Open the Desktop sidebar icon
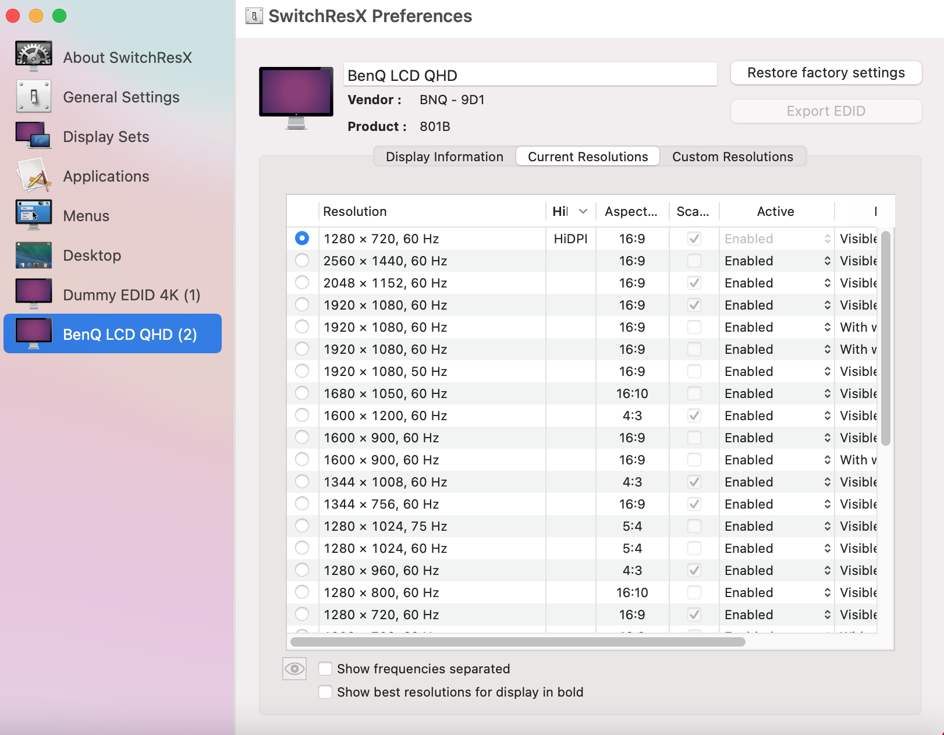944x735 pixels. pos(34,255)
